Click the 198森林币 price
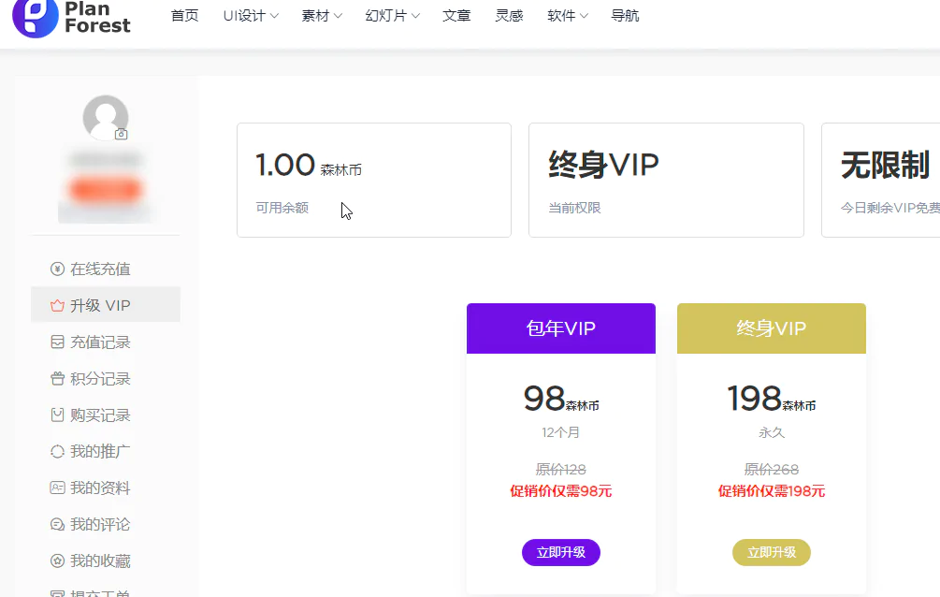This screenshot has height=597, width=940. click(772, 399)
